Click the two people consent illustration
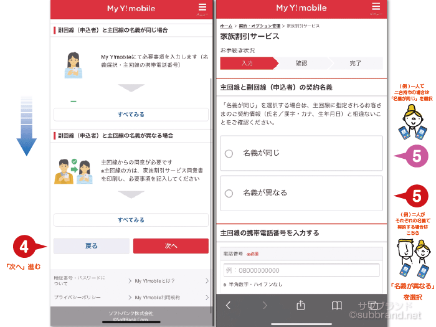This screenshot has height=327, width=436. pos(73,171)
